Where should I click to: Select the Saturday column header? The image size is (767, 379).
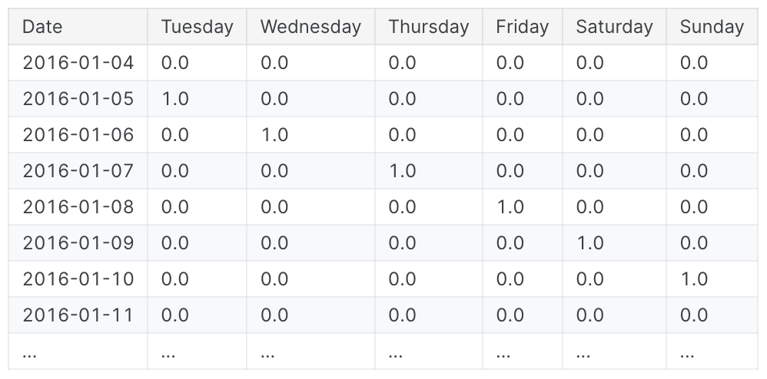click(x=614, y=26)
